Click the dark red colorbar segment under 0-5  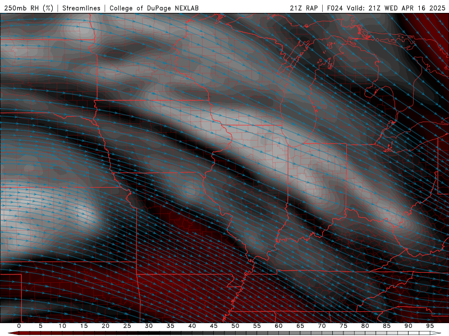[30, 333]
